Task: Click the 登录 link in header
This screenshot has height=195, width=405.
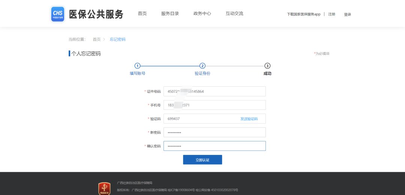Action: point(348,14)
